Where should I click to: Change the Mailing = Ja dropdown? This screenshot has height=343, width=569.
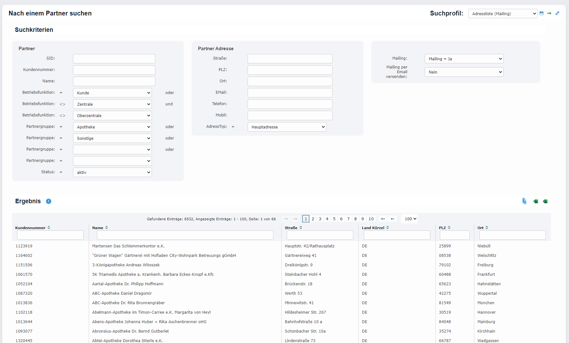pos(464,59)
